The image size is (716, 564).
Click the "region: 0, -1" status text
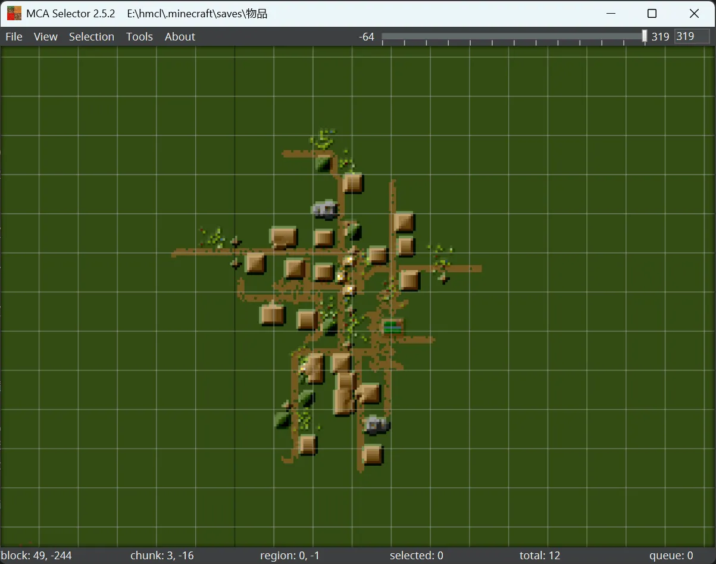point(290,556)
